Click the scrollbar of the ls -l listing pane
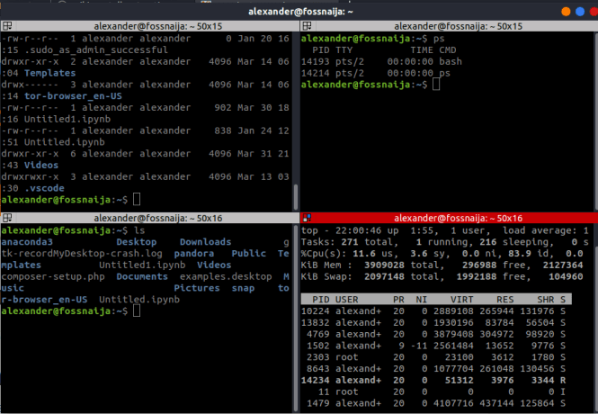This screenshot has height=414, width=598. (296, 197)
